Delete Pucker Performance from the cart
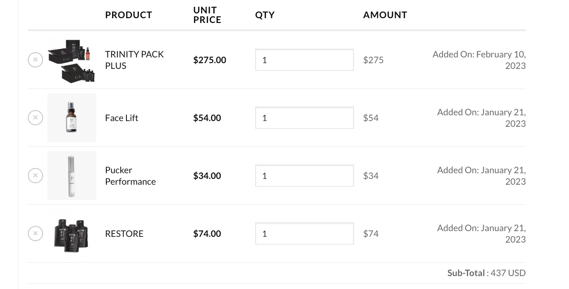This screenshot has width=569, height=289. [35, 176]
